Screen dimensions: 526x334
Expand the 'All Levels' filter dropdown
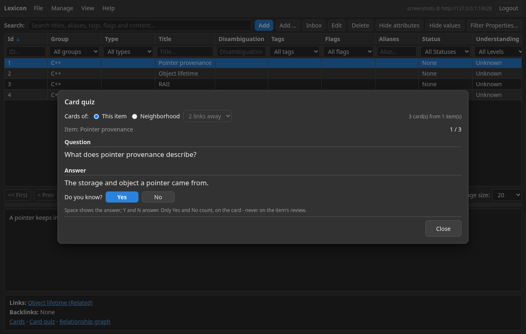pos(498,52)
